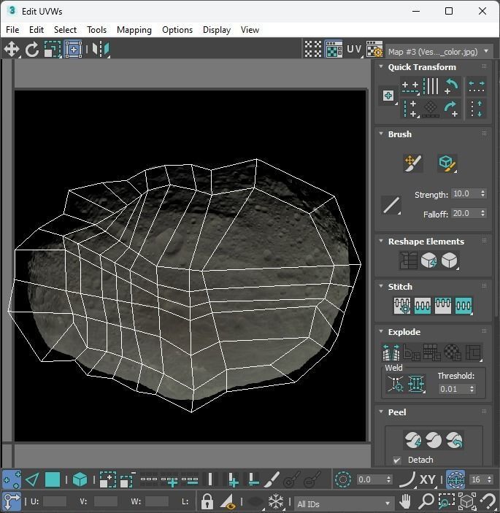Adjust the Falloff spinner arrows
Screen dimensions: 500x513
click(482, 213)
